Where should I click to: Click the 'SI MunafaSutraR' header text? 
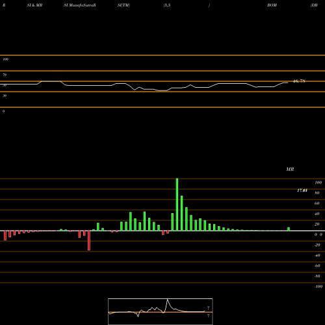pos(80,5)
